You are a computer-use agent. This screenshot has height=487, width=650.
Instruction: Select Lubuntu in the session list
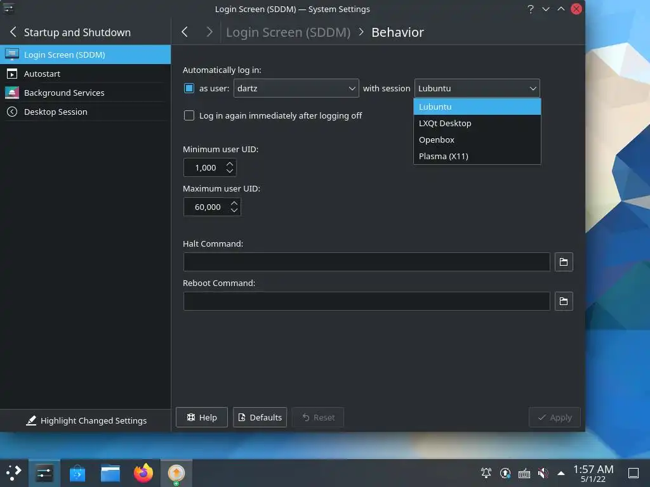tap(477, 107)
